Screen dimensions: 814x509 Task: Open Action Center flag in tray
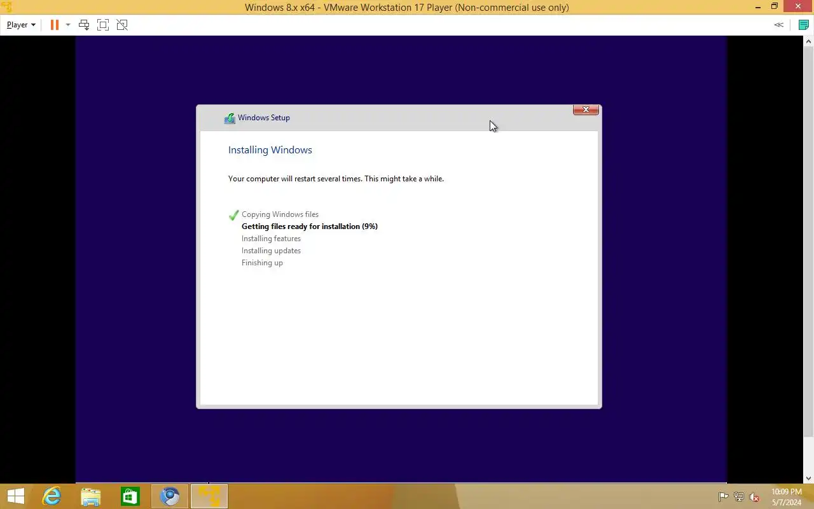click(x=723, y=497)
